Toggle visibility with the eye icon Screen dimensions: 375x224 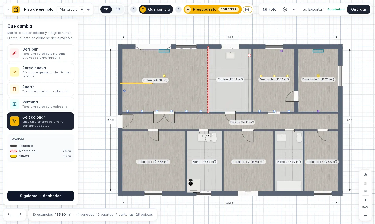[365, 175]
